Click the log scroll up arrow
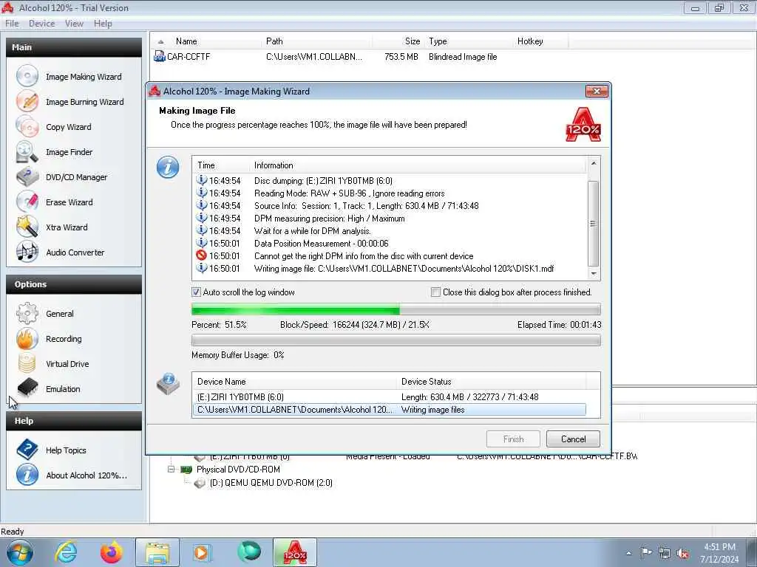This screenshot has width=757, height=567. 594,163
